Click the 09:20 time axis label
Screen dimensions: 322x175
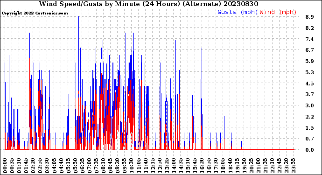[x=118, y=166]
